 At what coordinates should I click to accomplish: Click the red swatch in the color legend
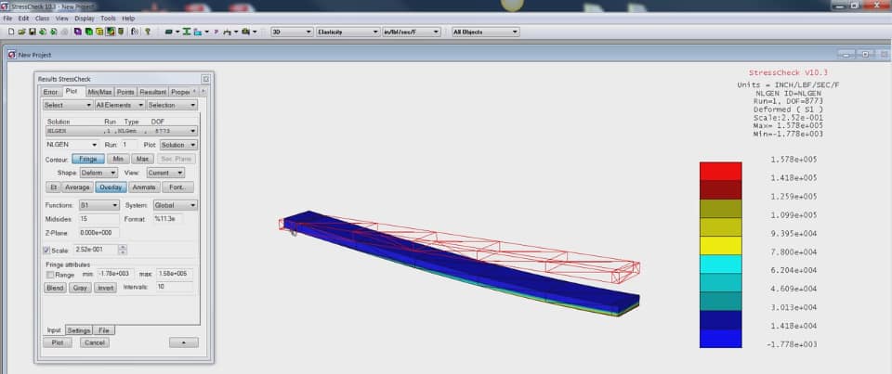point(720,171)
